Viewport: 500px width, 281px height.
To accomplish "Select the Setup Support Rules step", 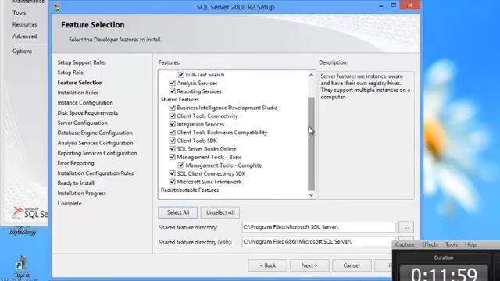I will tap(81, 62).
